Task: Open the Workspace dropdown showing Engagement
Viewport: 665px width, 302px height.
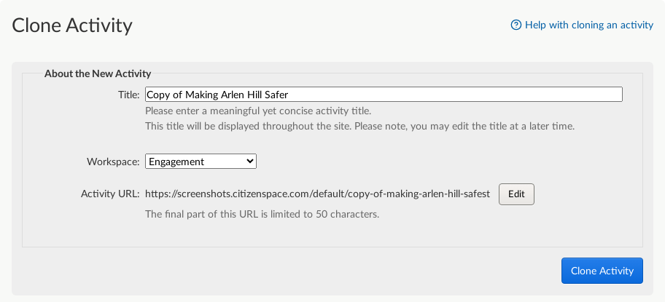Action: coord(201,161)
